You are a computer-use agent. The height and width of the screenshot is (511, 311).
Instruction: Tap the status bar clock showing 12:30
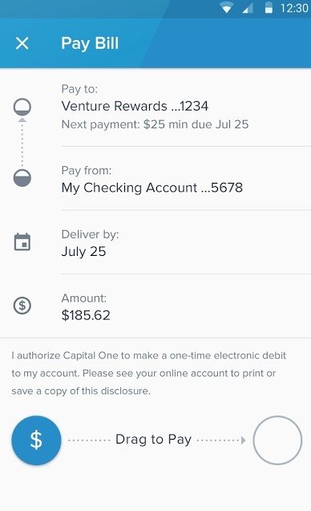(x=294, y=8)
